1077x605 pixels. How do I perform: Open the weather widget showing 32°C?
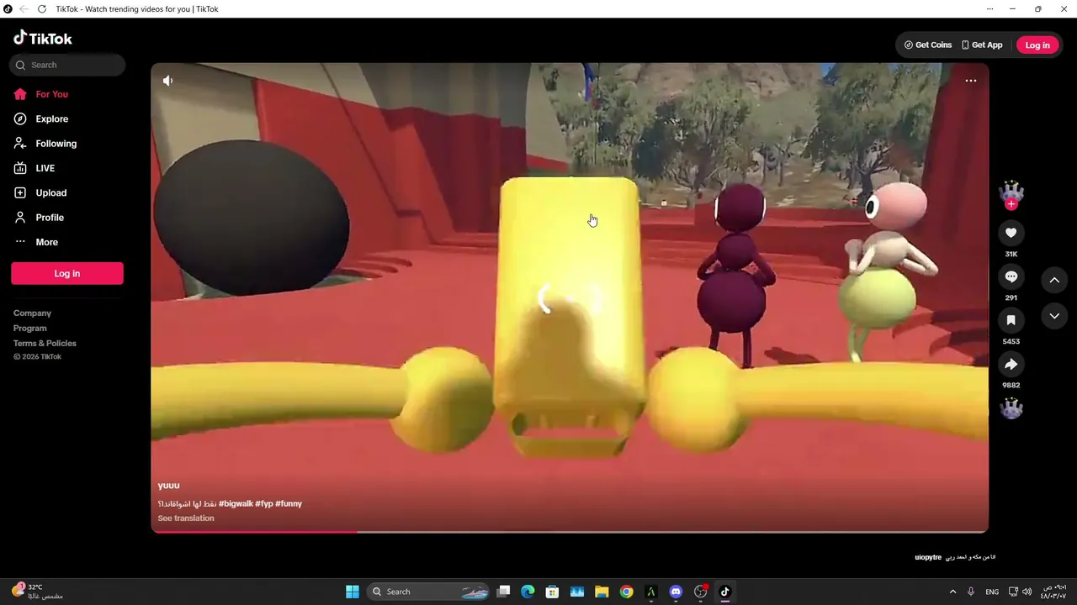pos(38,592)
